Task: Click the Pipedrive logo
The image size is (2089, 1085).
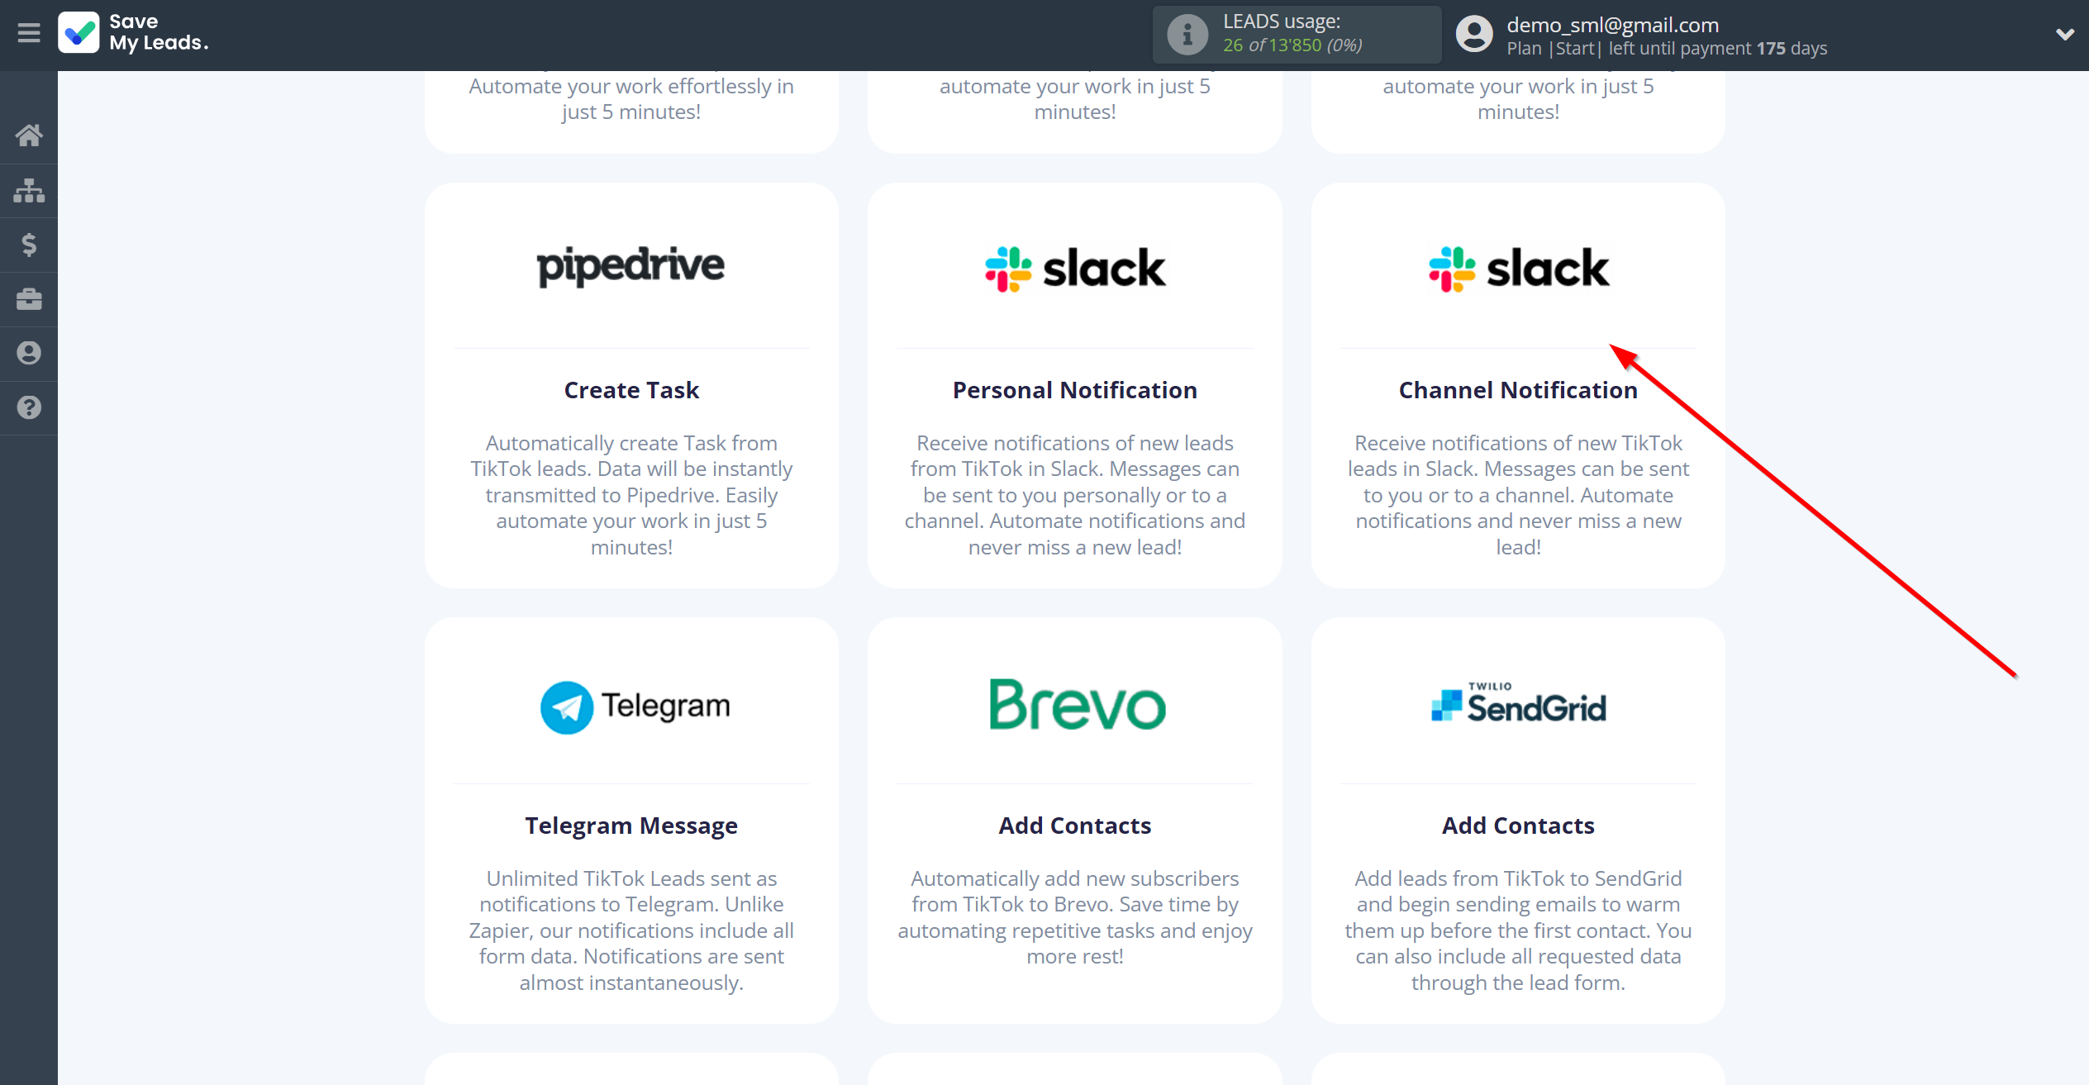Action: pos(631,266)
